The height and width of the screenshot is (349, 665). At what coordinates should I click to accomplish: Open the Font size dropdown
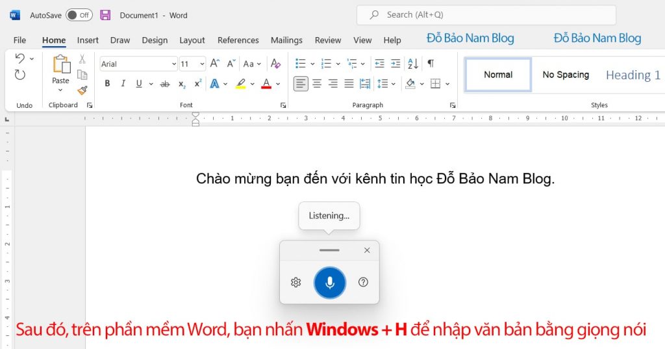click(202, 64)
